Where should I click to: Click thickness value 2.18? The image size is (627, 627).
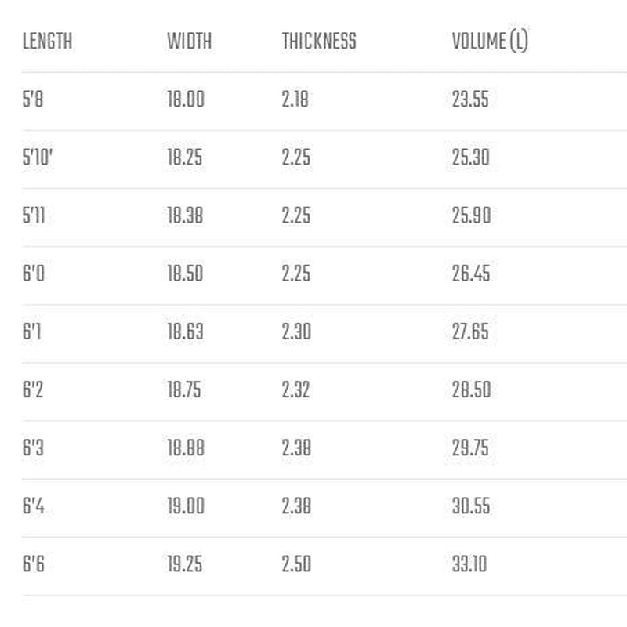tap(295, 100)
